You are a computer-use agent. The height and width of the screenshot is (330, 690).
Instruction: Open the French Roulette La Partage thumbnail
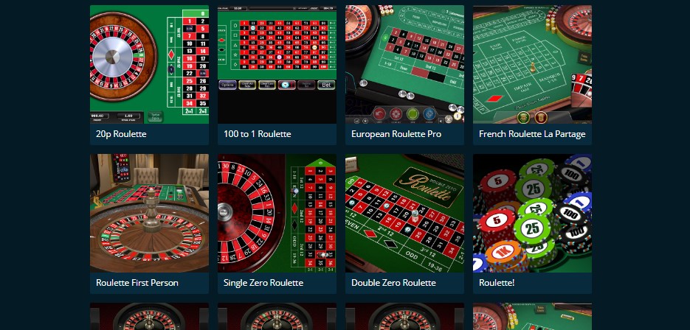point(532,64)
